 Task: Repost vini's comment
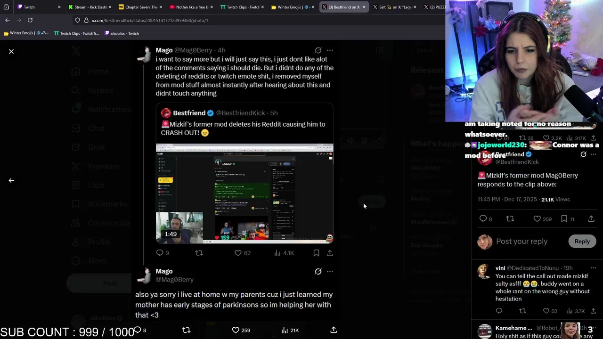tap(522, 311)
